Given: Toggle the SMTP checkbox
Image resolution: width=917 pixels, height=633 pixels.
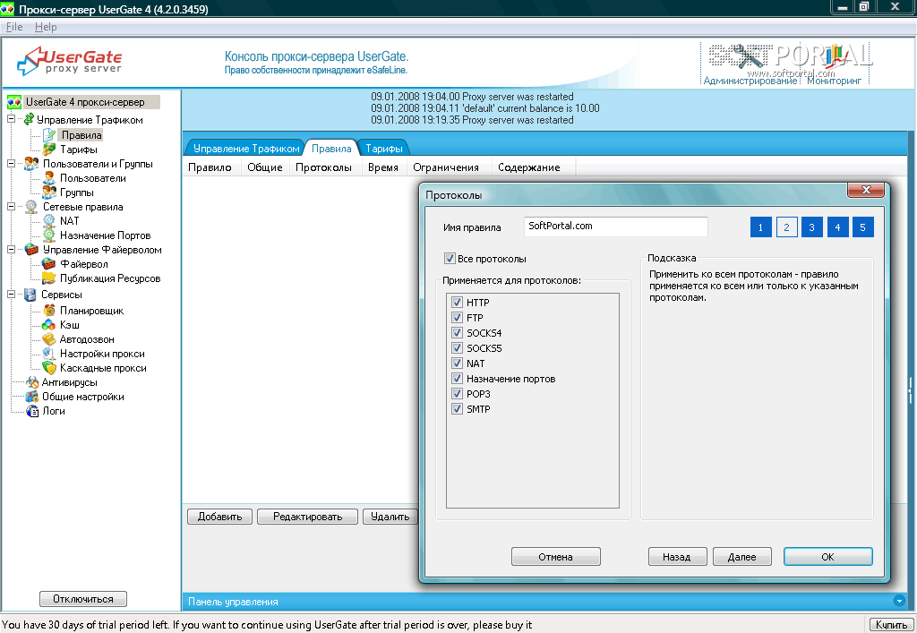Looking at the screenshot, I should 458,408.
